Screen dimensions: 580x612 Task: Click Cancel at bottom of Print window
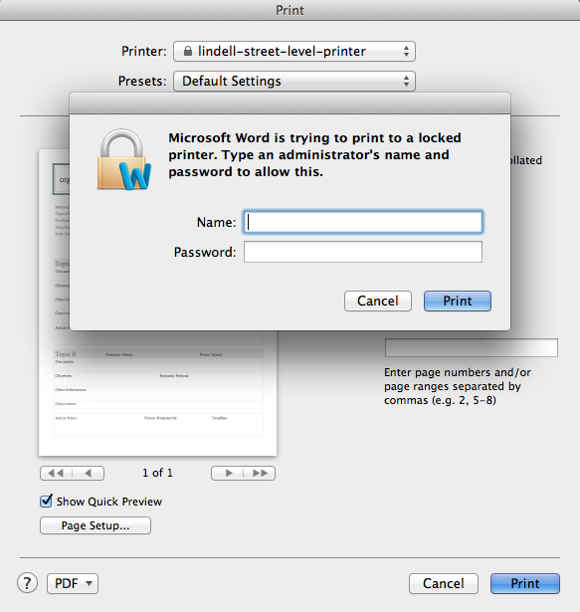click(x=444, y=583)
